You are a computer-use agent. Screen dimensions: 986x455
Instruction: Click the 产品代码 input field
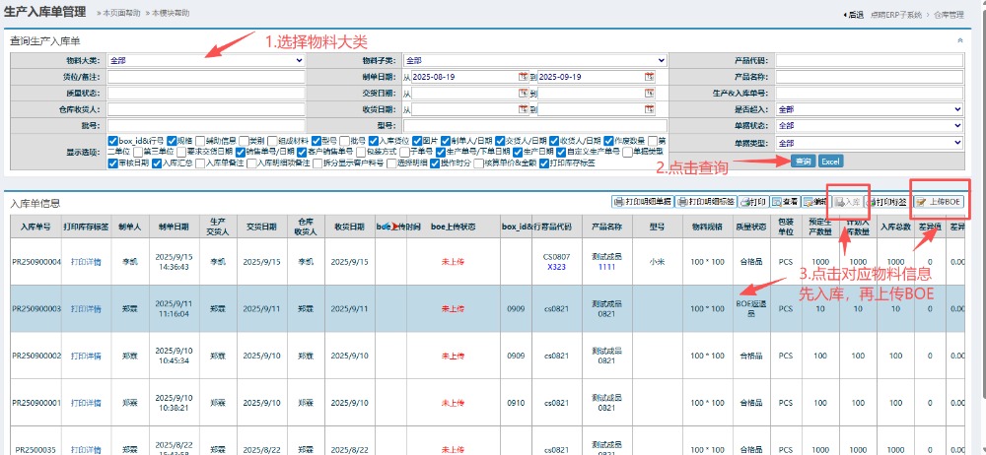pos(868,60)
